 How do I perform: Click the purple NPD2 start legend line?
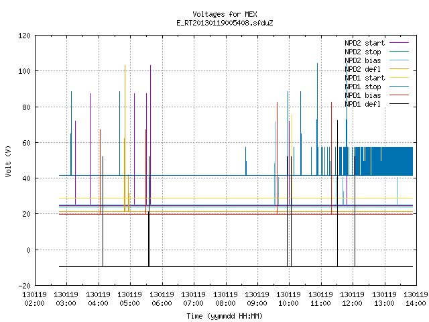tap(399, 43)
